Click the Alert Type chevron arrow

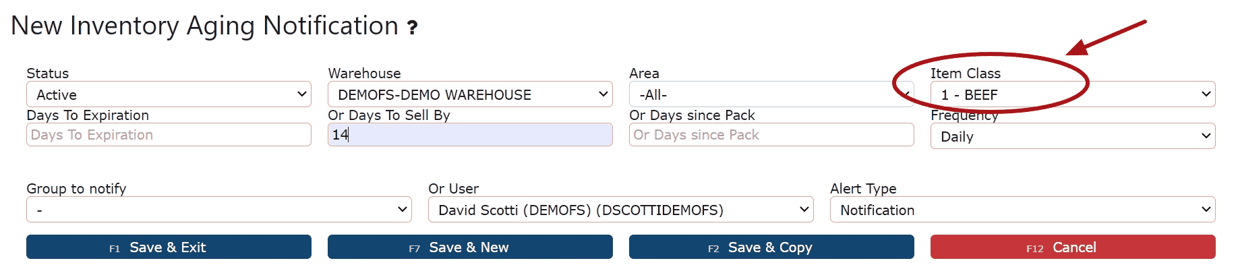coord(1206,210)
